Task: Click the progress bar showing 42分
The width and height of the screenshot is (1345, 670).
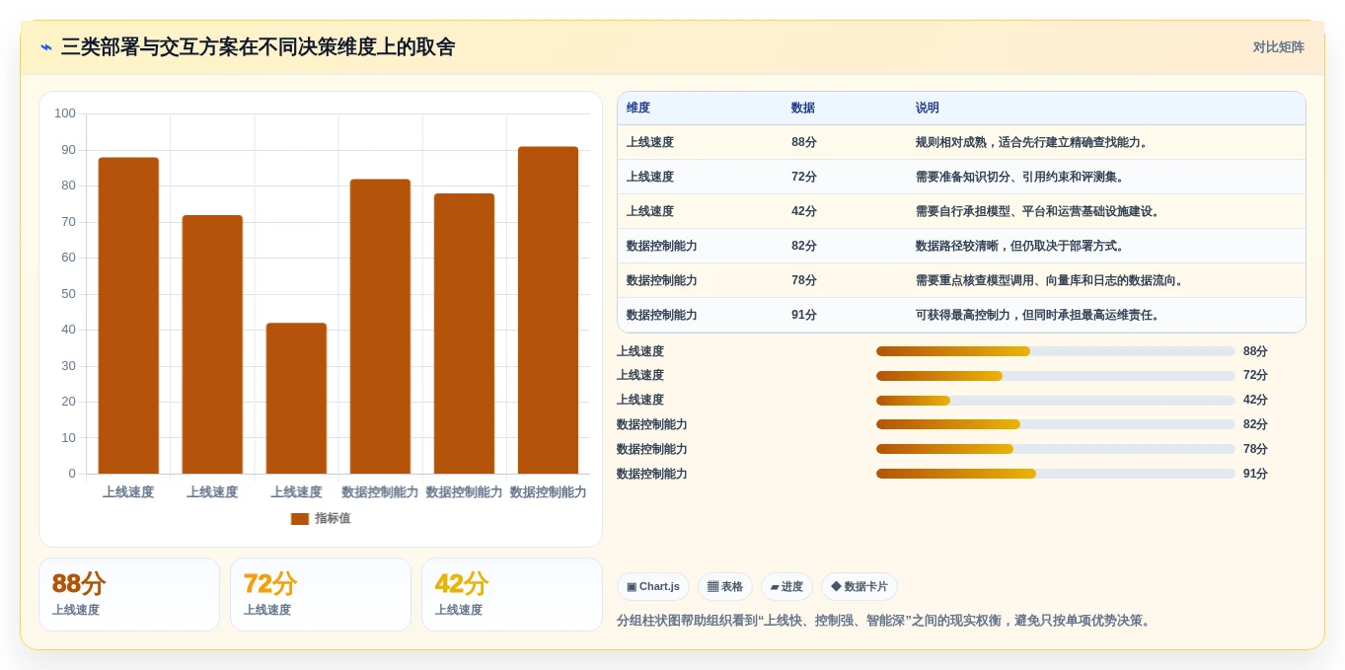Action: click(x=1056, y=401)
